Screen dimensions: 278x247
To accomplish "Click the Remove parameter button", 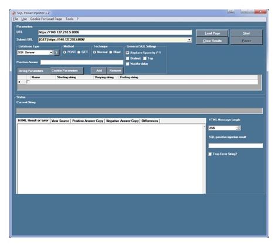I will 115,71.
